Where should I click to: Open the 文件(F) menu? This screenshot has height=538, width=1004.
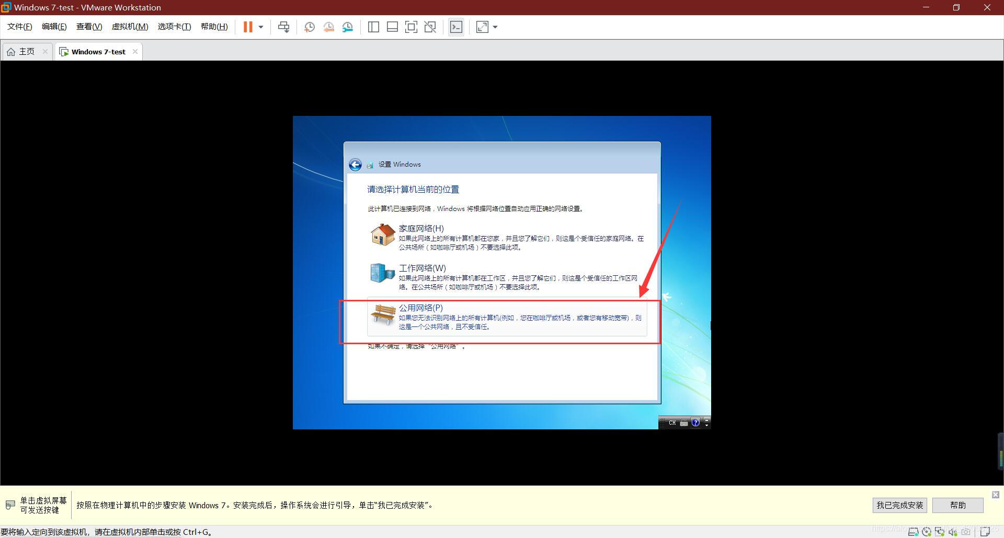(20, 27)
